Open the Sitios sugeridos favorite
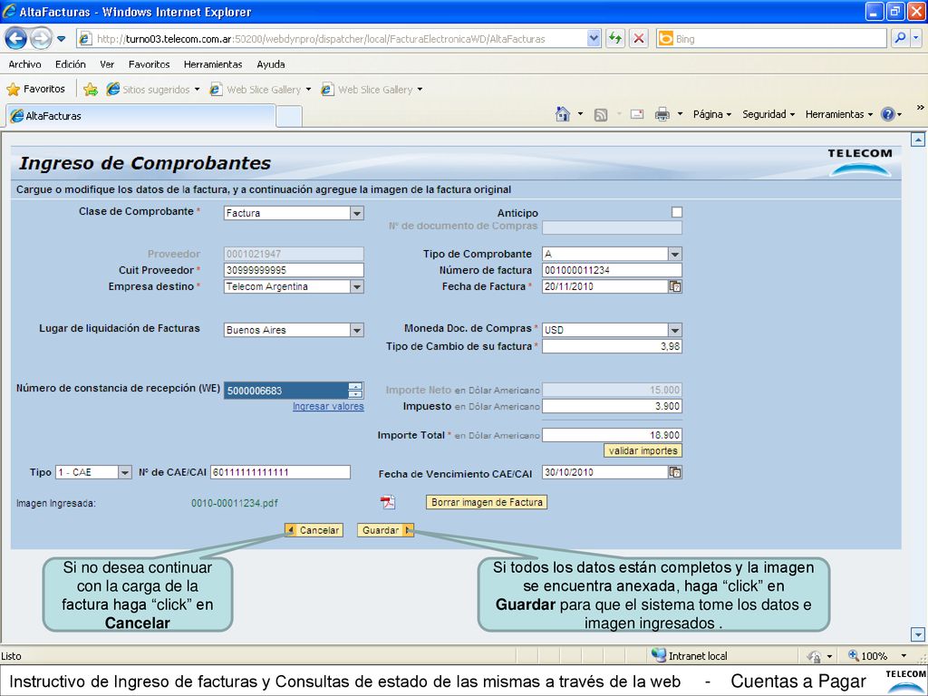The width and height of the screenshot is (928, 696). (152, 90)
